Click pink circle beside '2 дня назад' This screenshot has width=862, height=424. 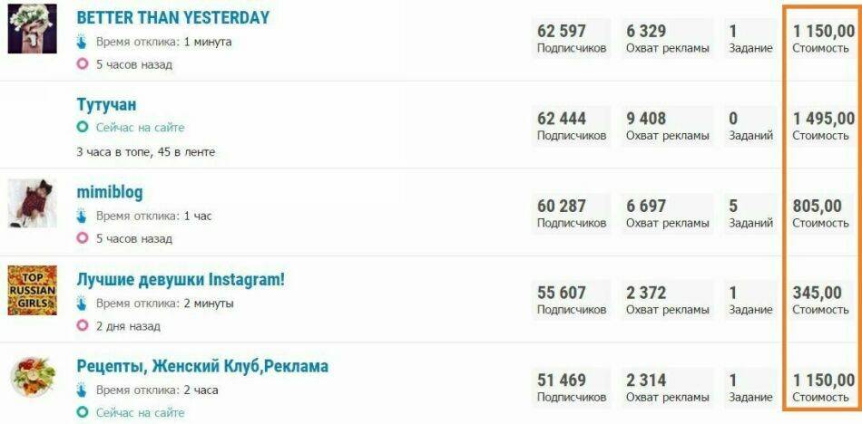83,326
